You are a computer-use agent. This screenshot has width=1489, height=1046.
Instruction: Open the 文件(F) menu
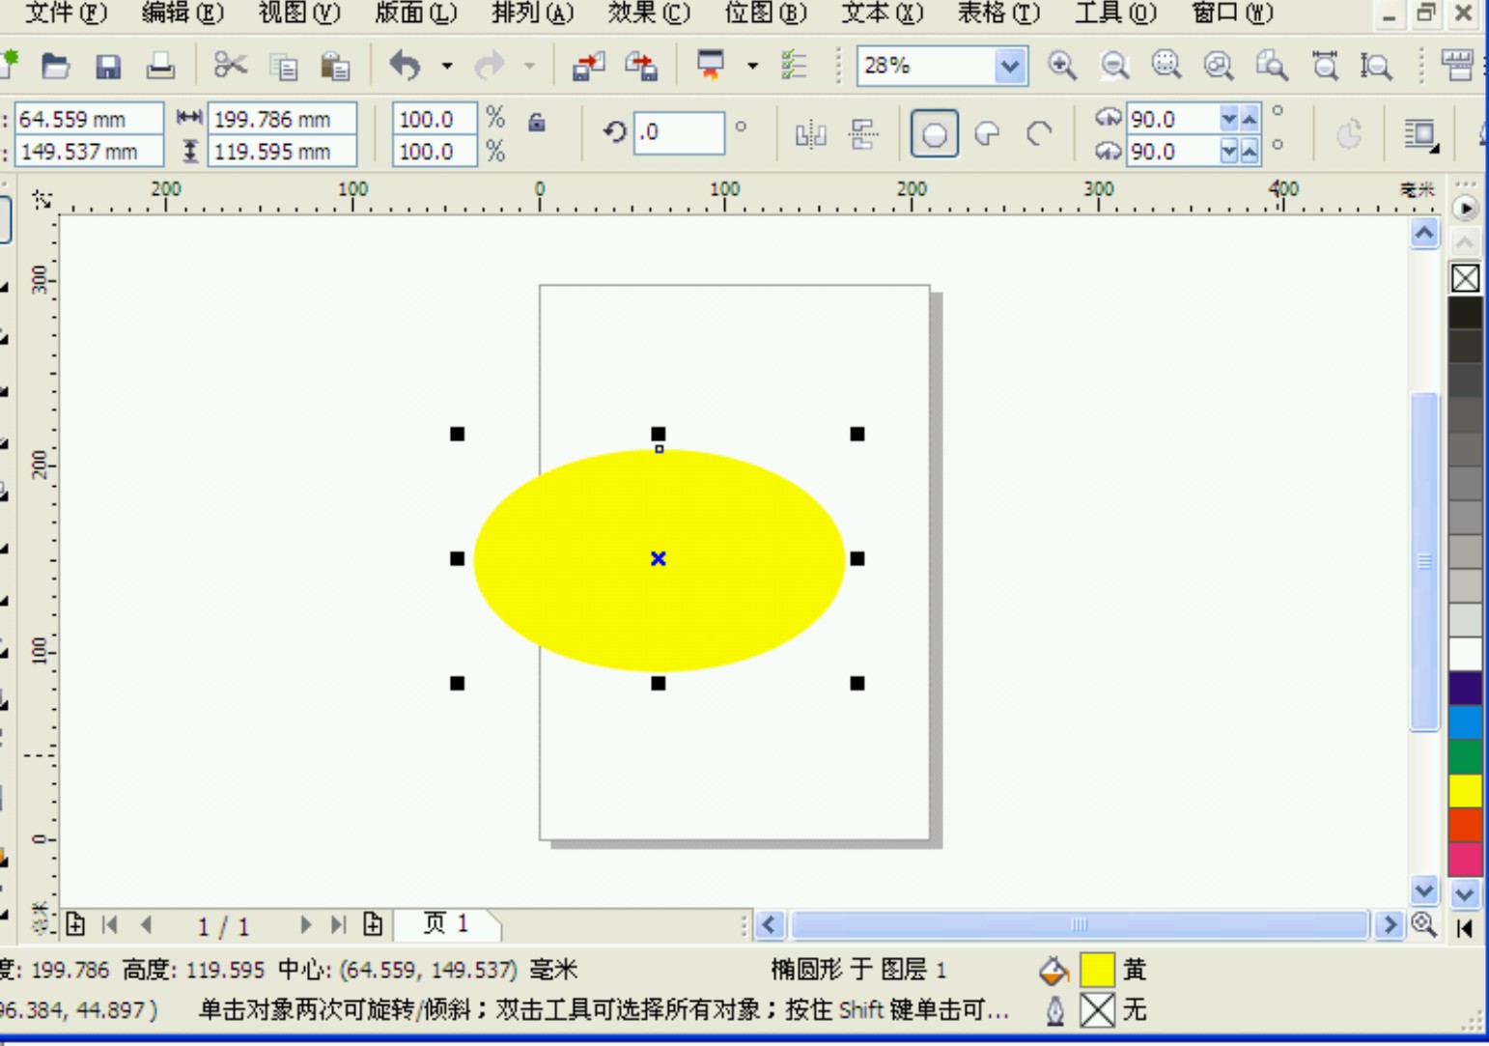click(66, 13)
